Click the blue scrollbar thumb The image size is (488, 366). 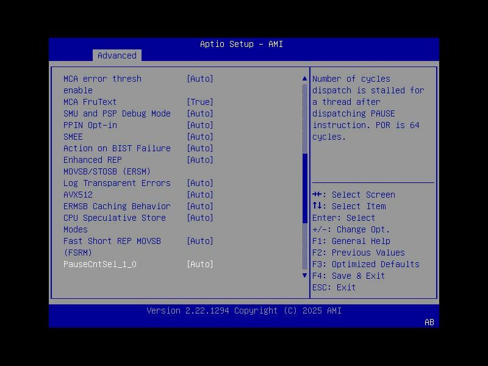304,188
